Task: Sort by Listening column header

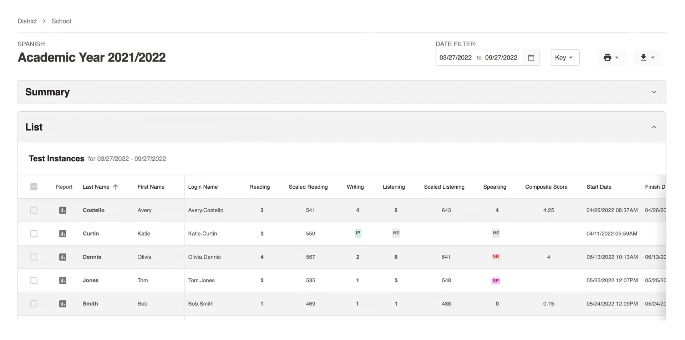Action: pos(394,187)
